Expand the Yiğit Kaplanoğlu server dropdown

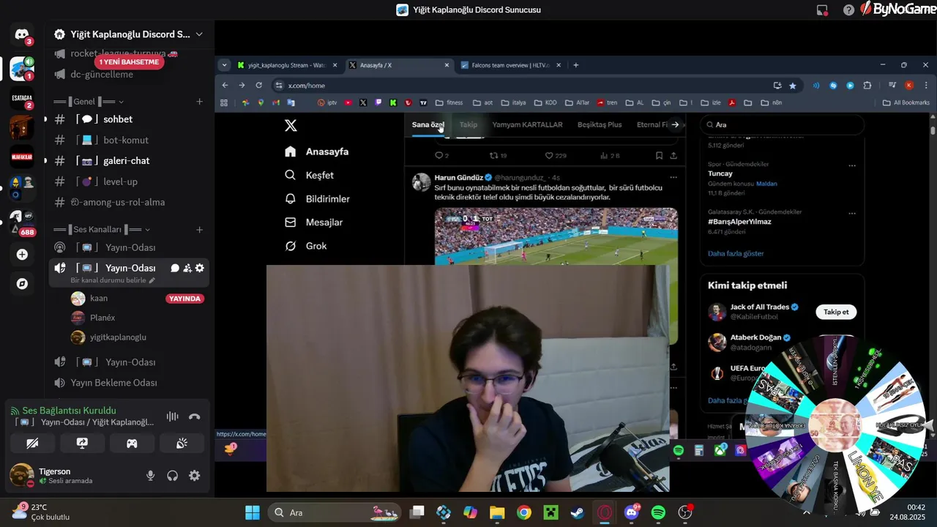pos(199,34)
